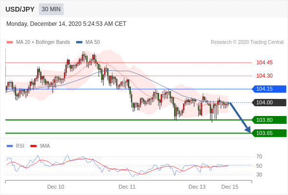Viewport: 288px width, 195px height.
Task: Click the Dec 11 date axis marker
Action: (127, 187)
